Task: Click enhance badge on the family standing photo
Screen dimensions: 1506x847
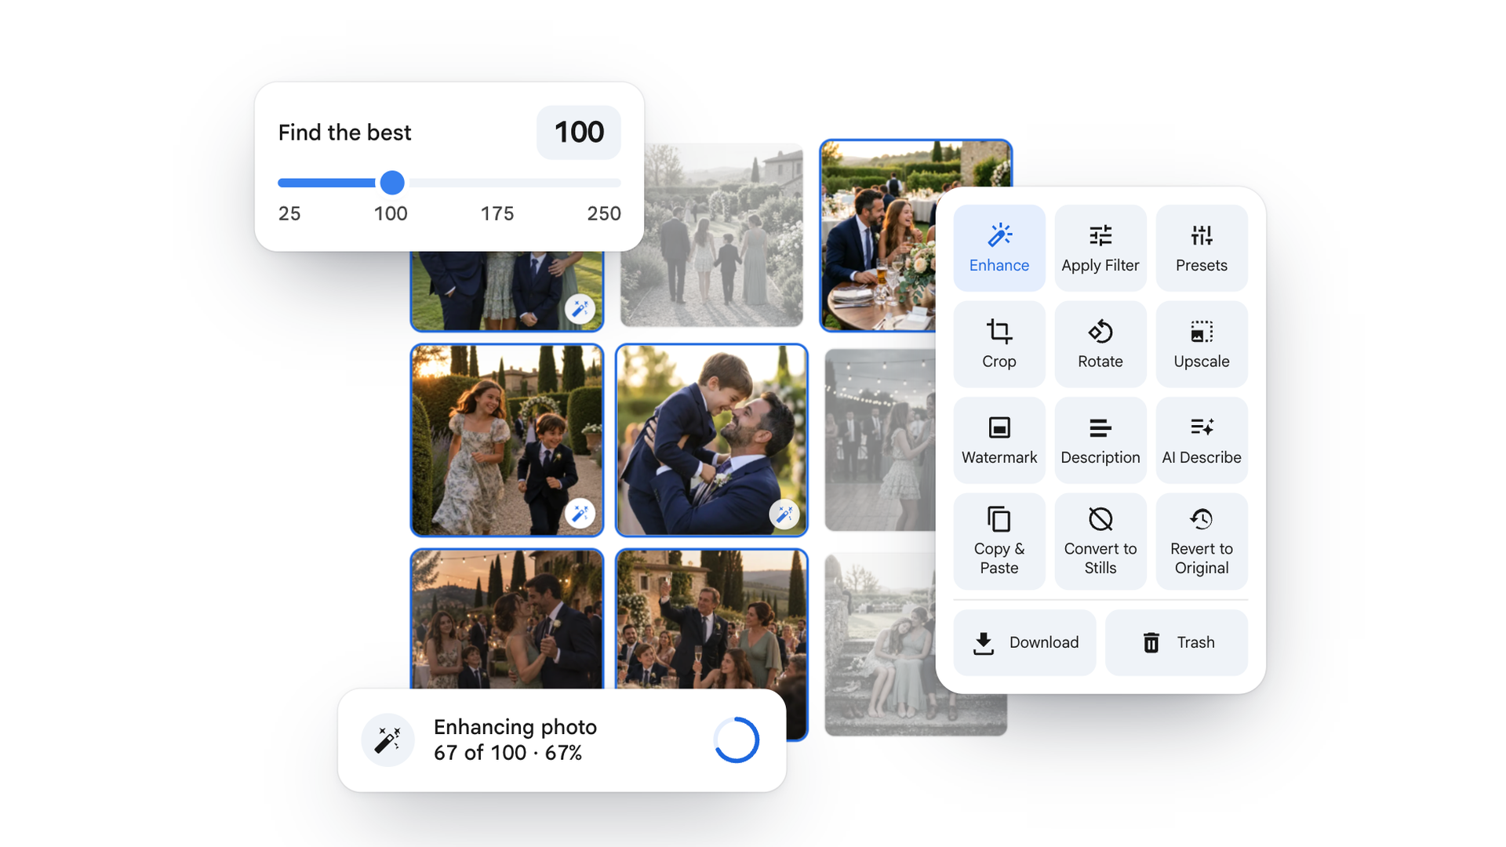Action: click(580, 308)
